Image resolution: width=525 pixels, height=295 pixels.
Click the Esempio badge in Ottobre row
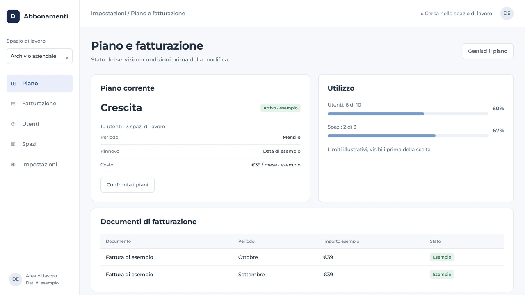[x=442, y=257]
